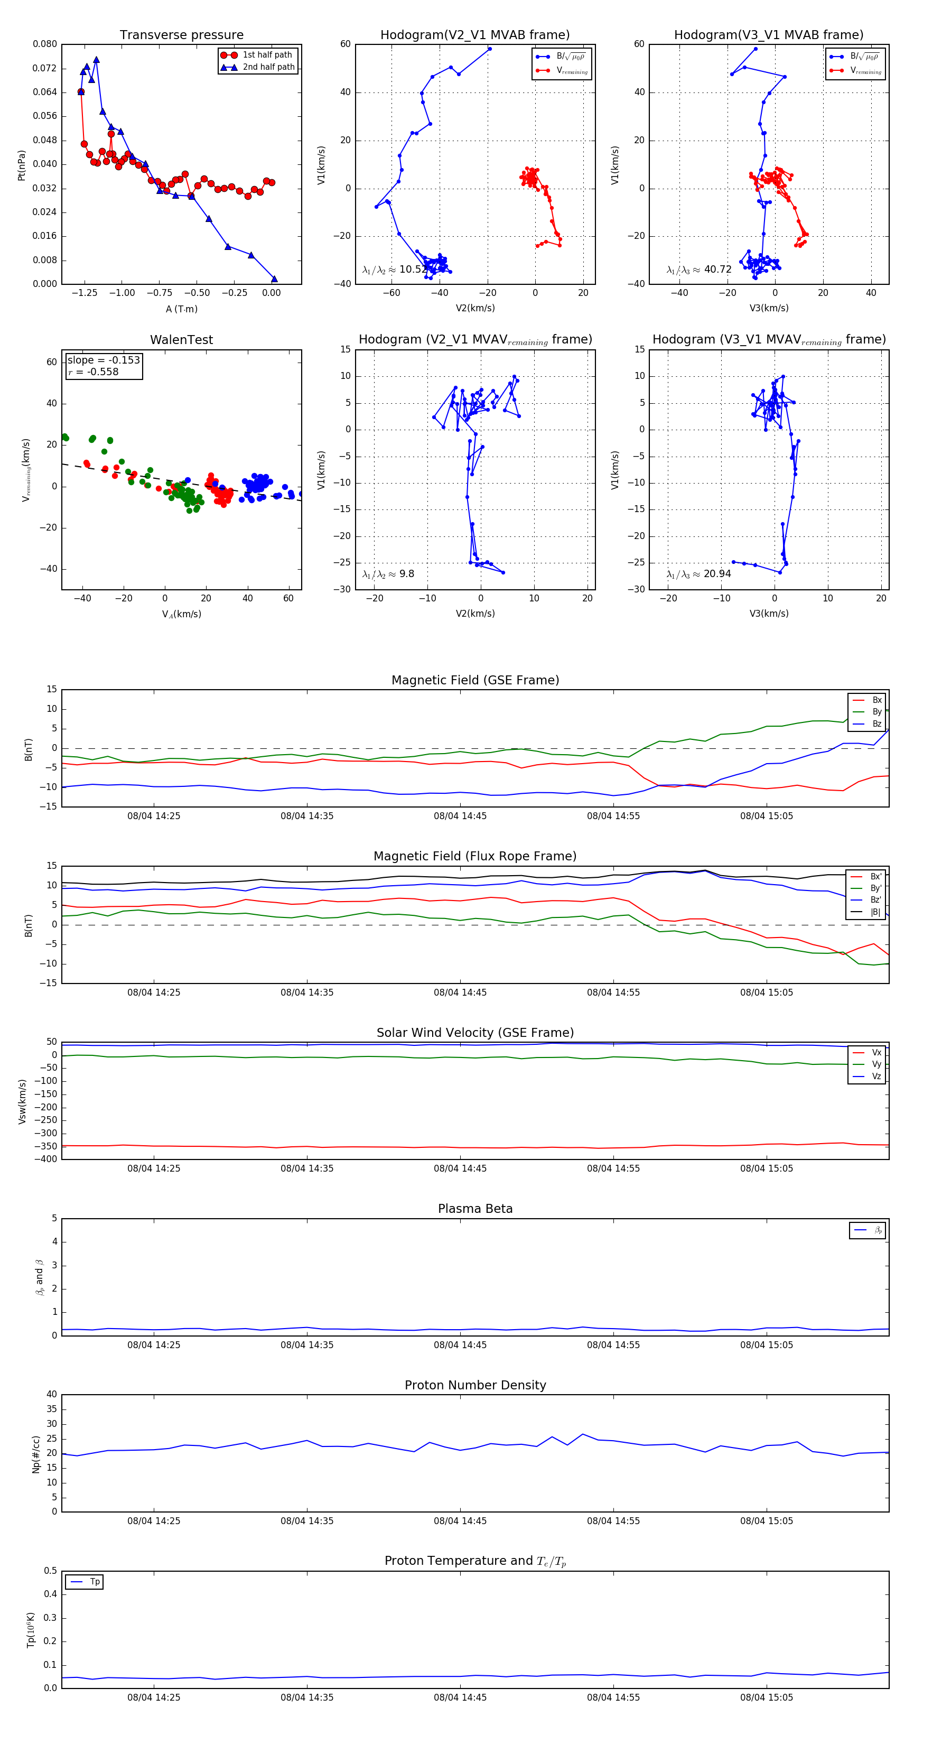Click the "Hodogram(V3_V1 MVAB frame)" title

[769, 35]
